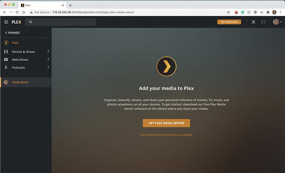Click the browser address bar URL

point(93,12)
